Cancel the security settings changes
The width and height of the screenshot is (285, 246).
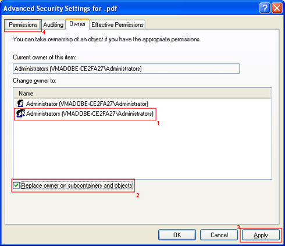219,235
